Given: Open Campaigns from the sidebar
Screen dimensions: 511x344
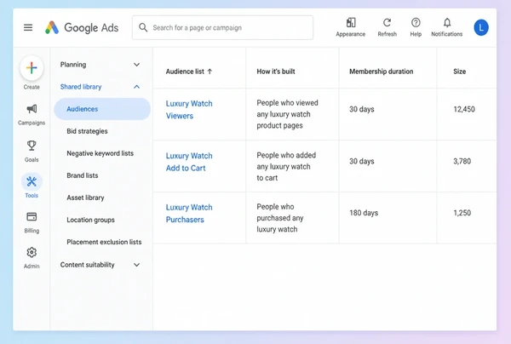Looking at the screenshot, I should [x=32, y=114].
